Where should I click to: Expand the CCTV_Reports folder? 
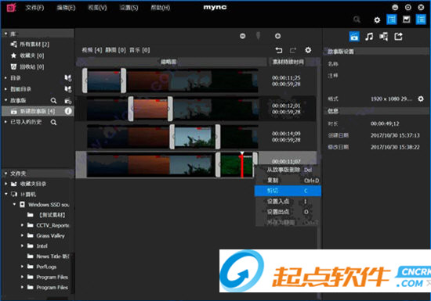pos(22,225)
